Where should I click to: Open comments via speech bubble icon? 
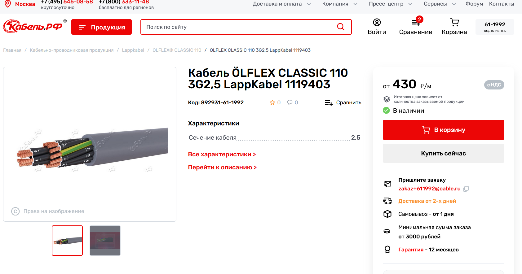[x=290, y=102]
